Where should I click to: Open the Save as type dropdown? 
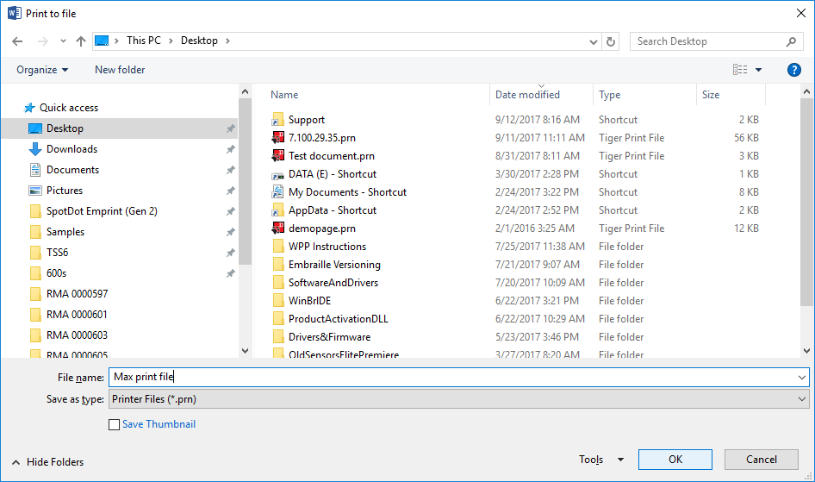[x=457, y=399]
